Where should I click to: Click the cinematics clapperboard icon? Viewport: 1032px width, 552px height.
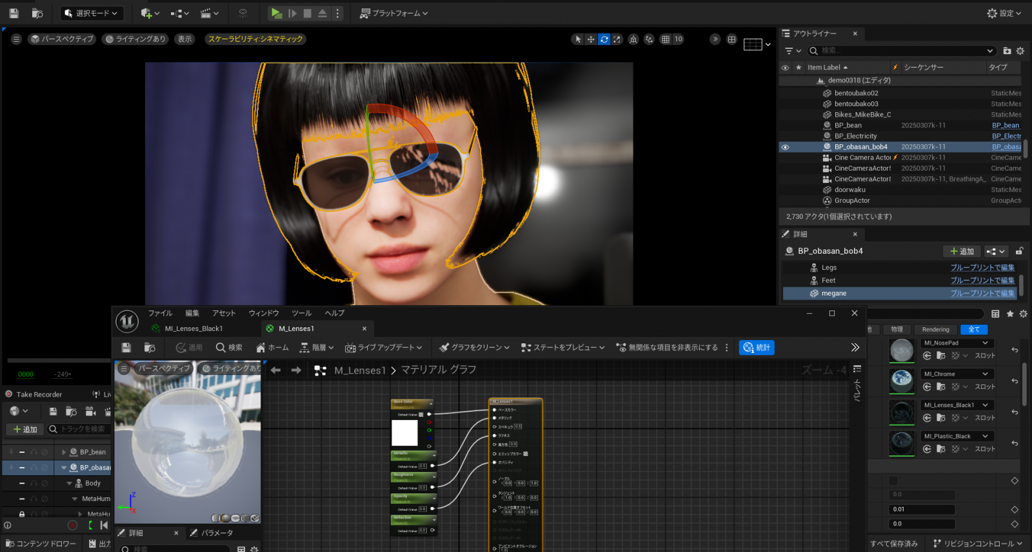click(206, 13)
